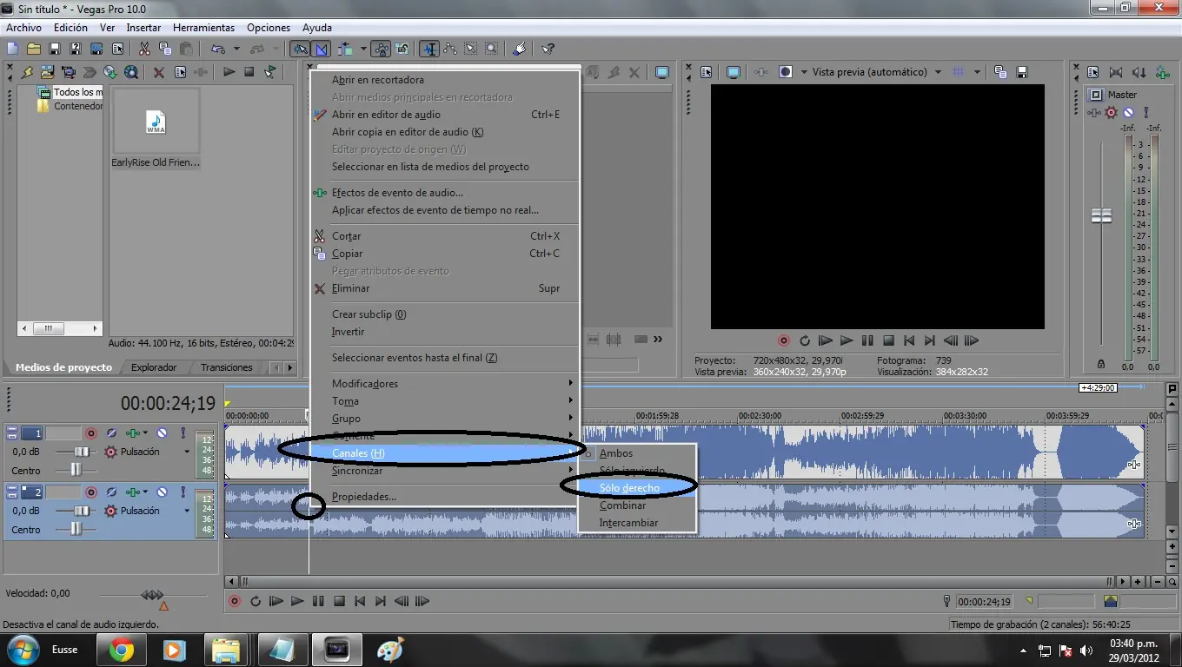The width and height of the screenshot is (1182, 667).
Task: Open the What's This help pointer
Action: tap(548, 49)
